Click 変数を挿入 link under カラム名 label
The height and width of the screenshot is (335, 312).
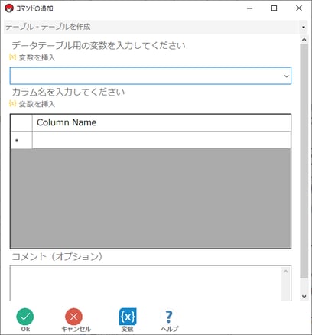(x=37, y=104)
